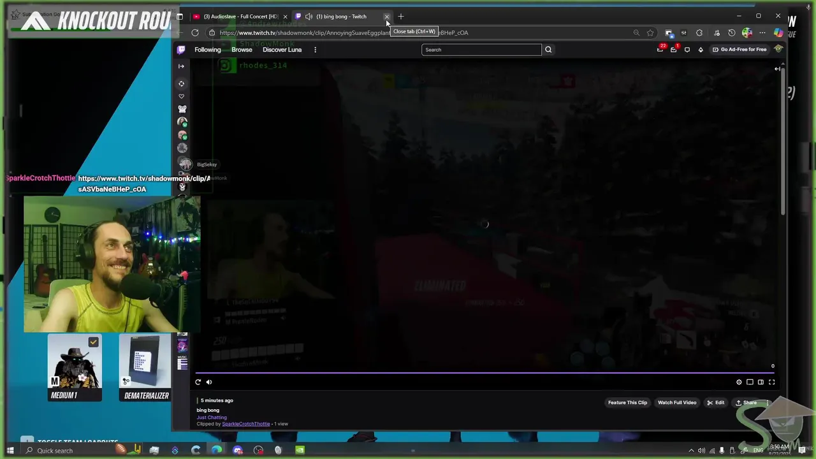Open the zoom magnifier in address bar
816x459 pixels.
coord(636,33)
